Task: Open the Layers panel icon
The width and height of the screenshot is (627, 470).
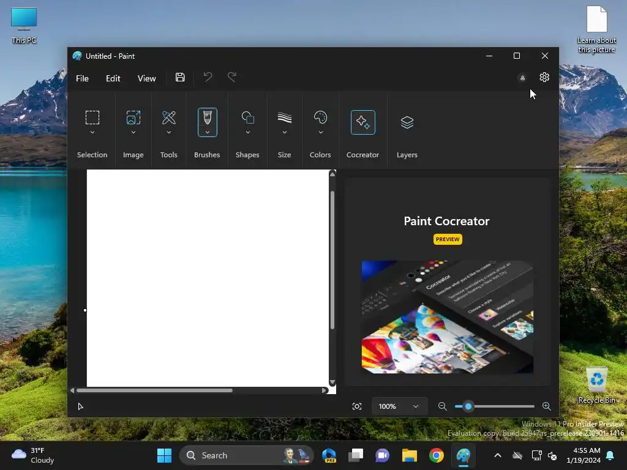Action: click(407, 122)
